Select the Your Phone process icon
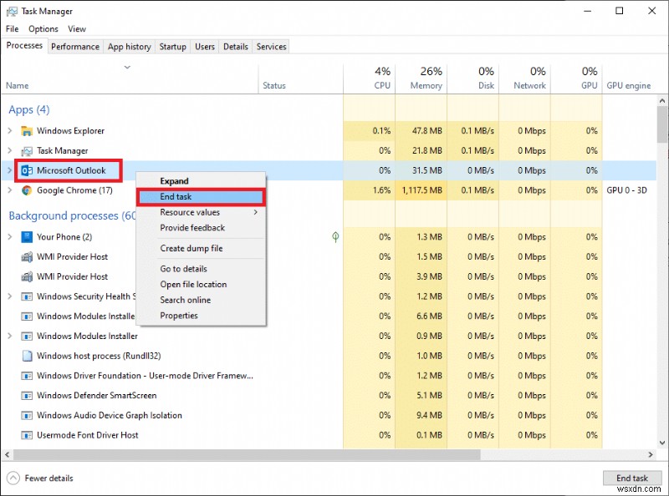669x496 pixels. point(28,237)
